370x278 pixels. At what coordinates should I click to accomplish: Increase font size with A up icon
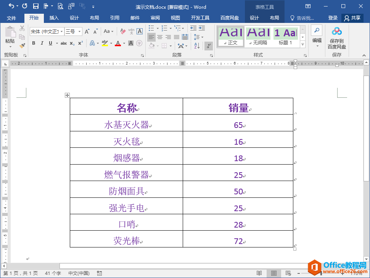87,31
